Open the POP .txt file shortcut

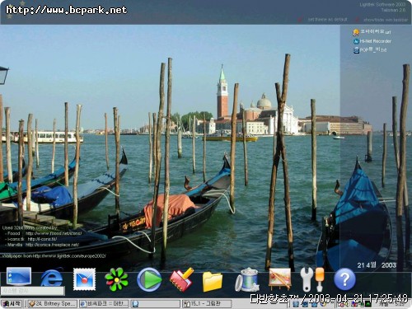pyautogui.click(x=370, y=50)
